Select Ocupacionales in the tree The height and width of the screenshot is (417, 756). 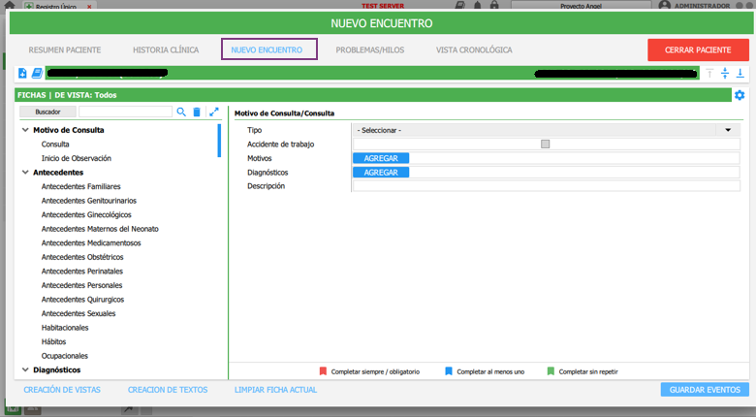pos(65,356)
